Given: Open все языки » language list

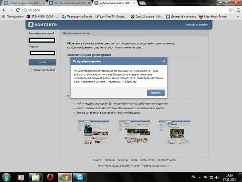Looking at the screenshot, I should pos(163,166).
